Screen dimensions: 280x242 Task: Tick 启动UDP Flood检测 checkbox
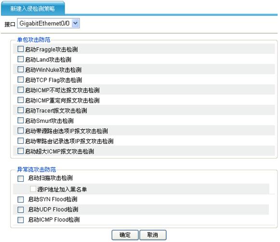21,210
